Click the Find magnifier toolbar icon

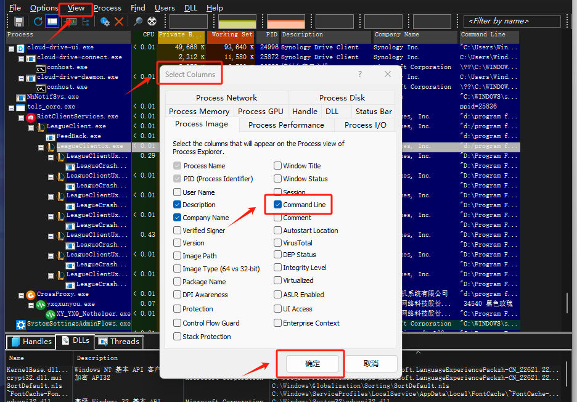tap(137, 22)
